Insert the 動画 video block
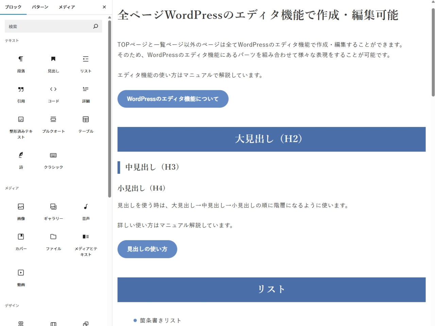Viewport: 435px width, 326px height. (21, 278)
